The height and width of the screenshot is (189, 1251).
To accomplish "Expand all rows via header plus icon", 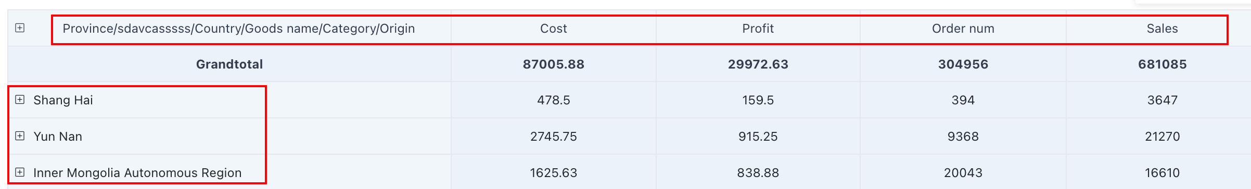I will [20, 28].
